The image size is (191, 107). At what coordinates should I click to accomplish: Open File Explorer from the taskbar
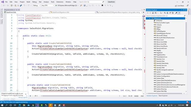(x=24, y=105)
